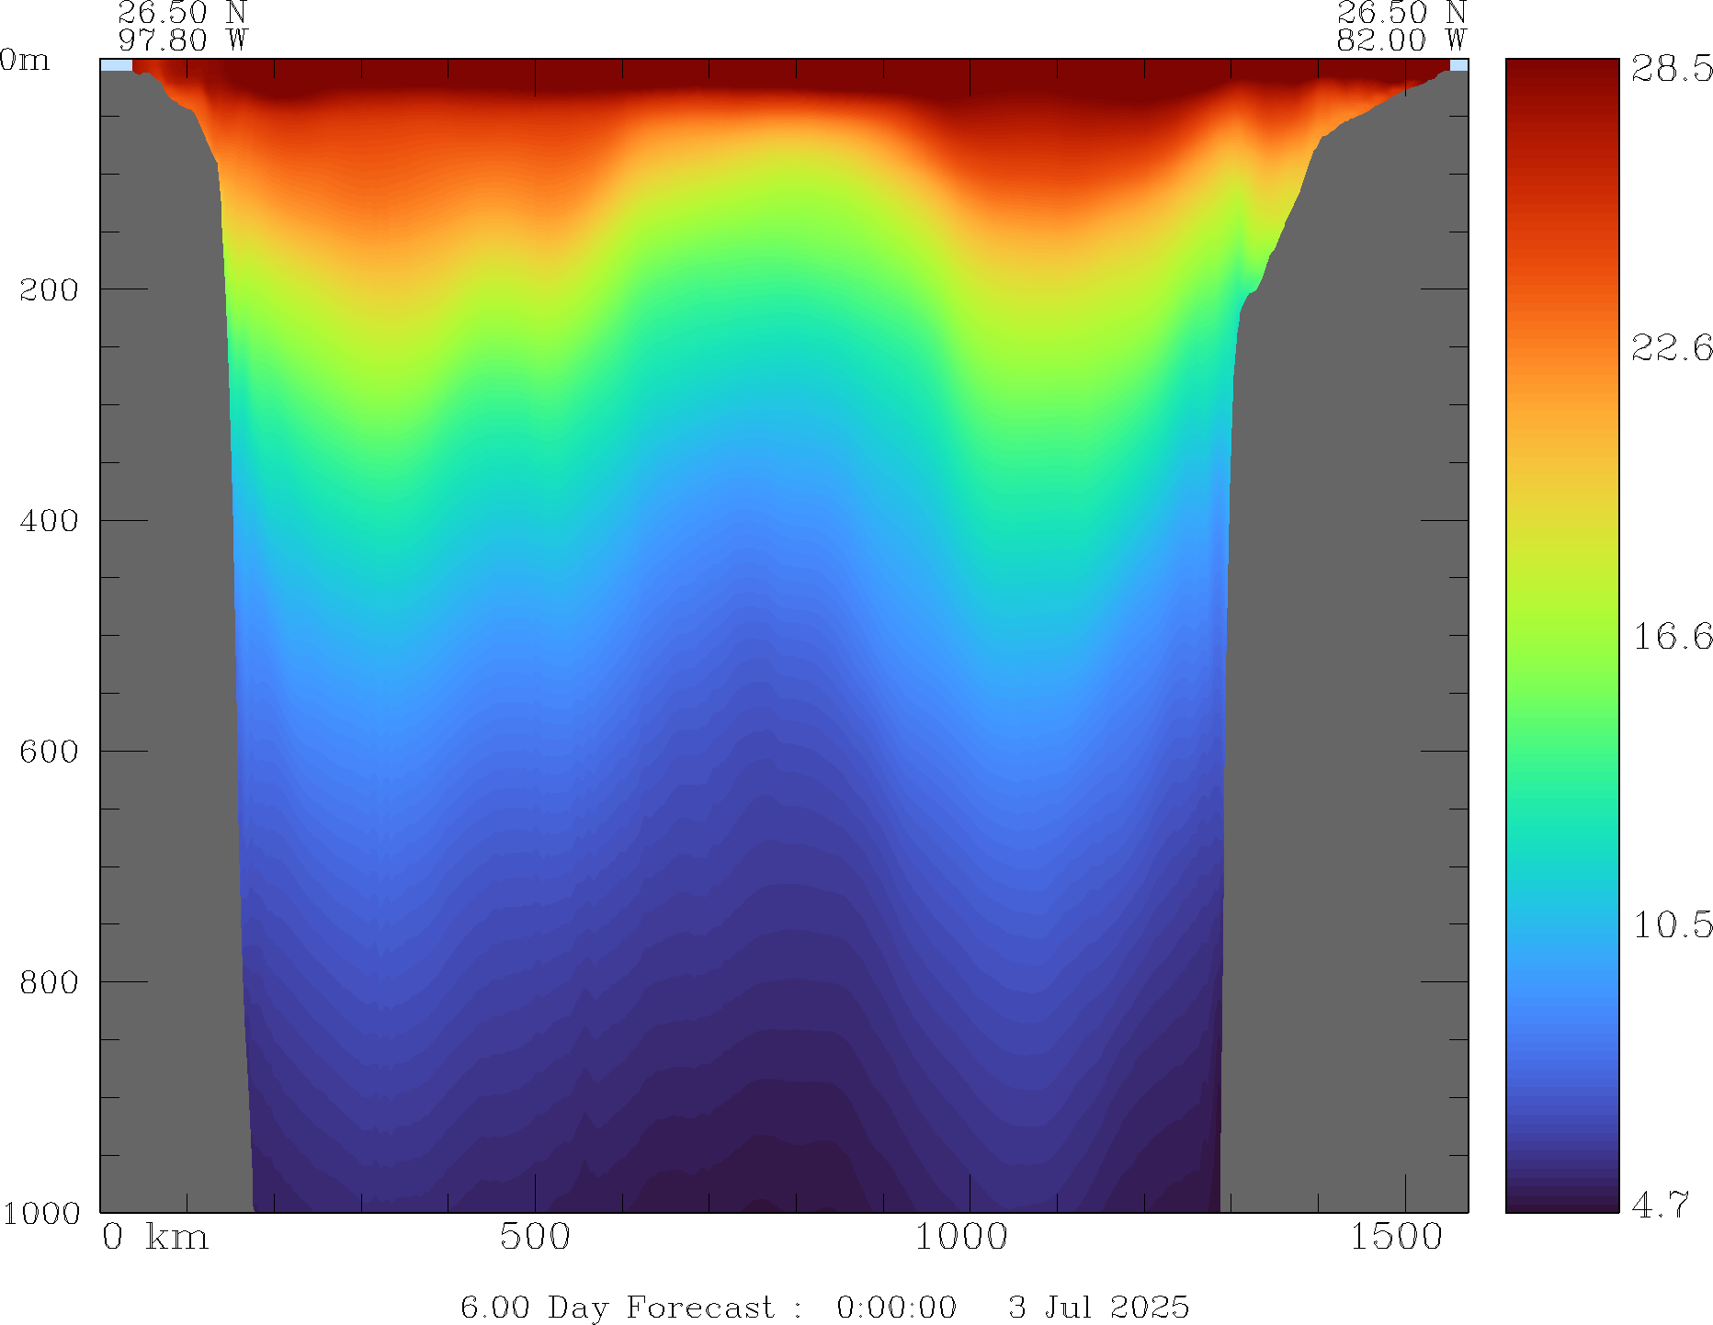Click the 0 km distance label
Image resolution: width=1713 pixels, height=1325 pixels.
tap(155, 1238)
